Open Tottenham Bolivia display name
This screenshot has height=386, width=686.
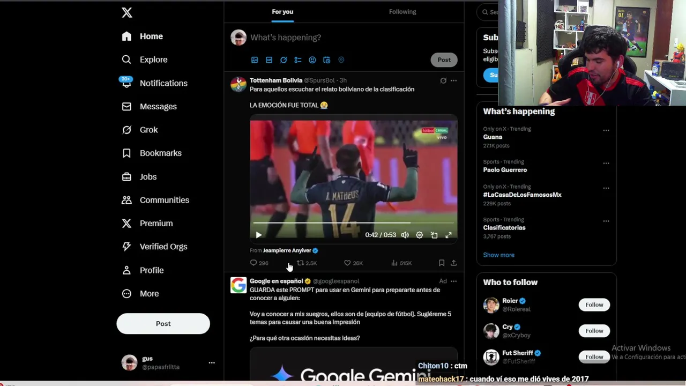(x=276, y=80)
